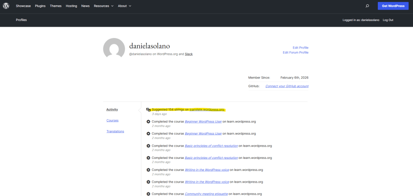The image size is (413, 196).
Task: Log out using the Log Out link
Action: tap(388, 20)
